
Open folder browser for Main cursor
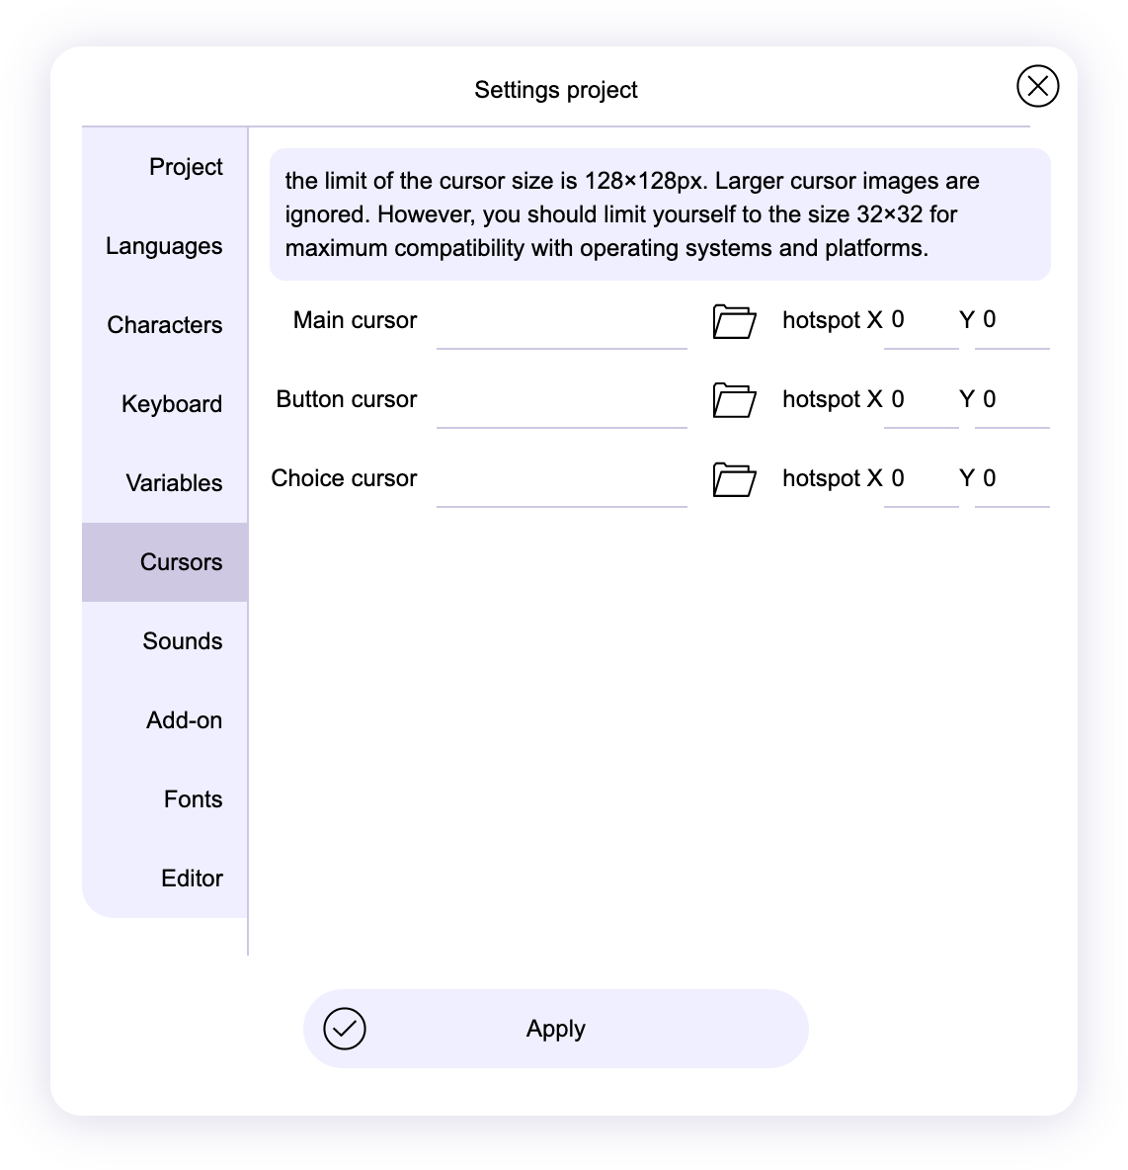click(x=734, y=321)
